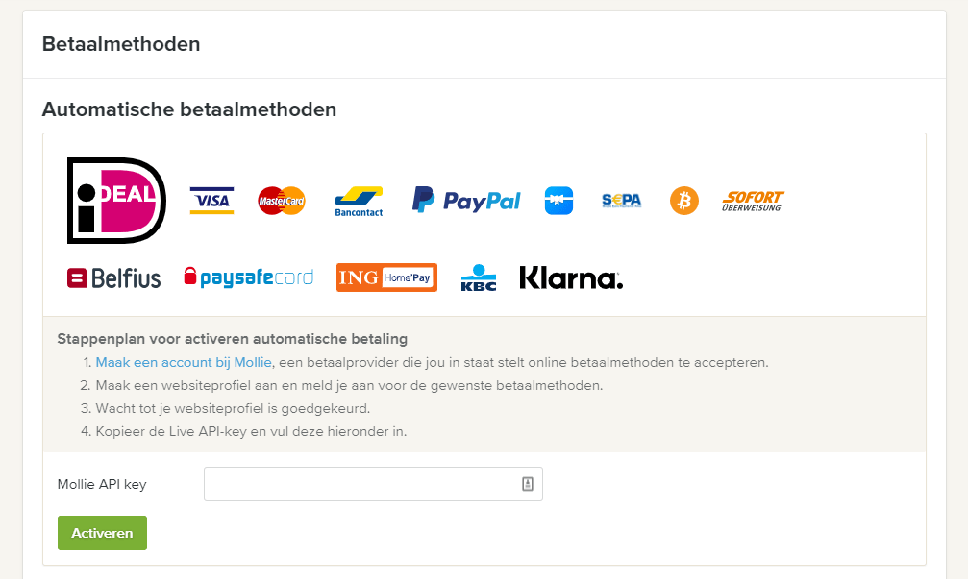Choose the Bancontact logo

tap(359, 201)
